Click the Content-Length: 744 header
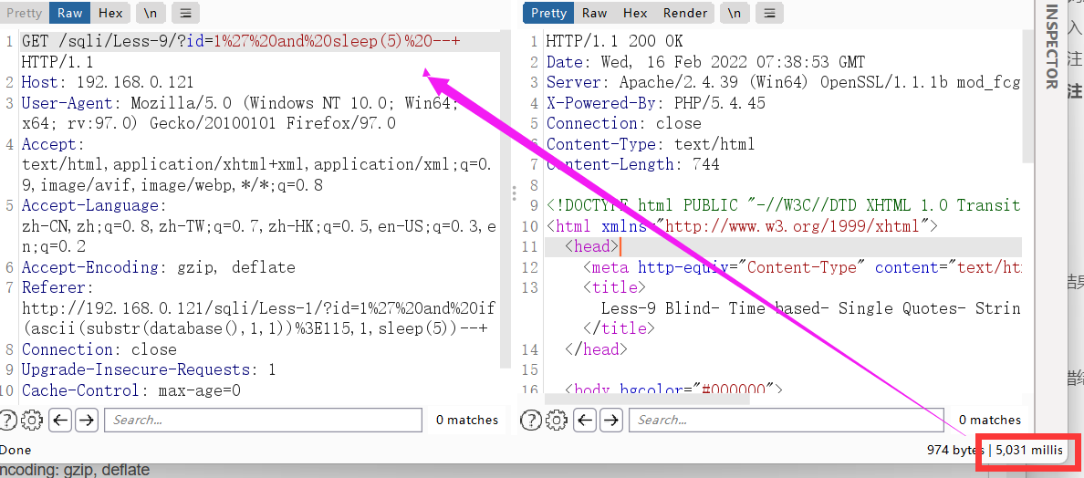This screenshot has width=1084, height=478. tap(632, 164)
